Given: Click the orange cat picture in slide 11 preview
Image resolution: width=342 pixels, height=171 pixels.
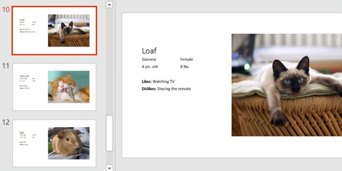Looking at the screenshot, I should click(69, 87).
